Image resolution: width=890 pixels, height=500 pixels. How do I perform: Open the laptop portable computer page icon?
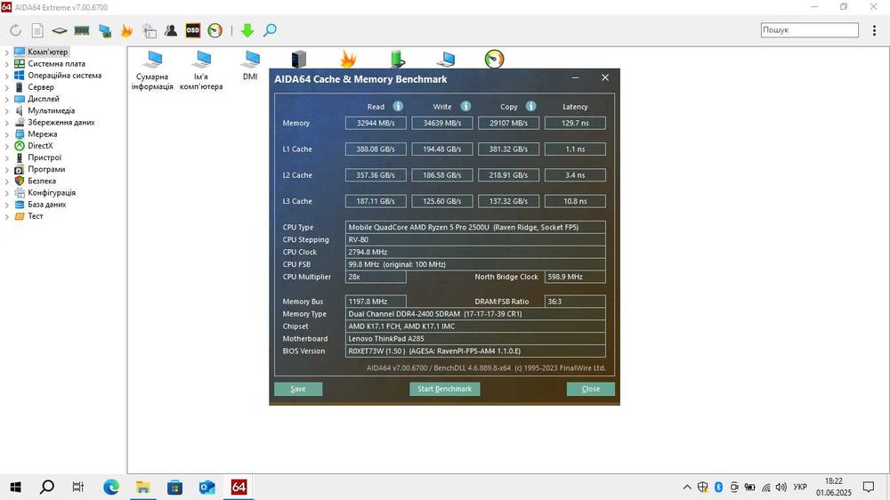[446, 59]
